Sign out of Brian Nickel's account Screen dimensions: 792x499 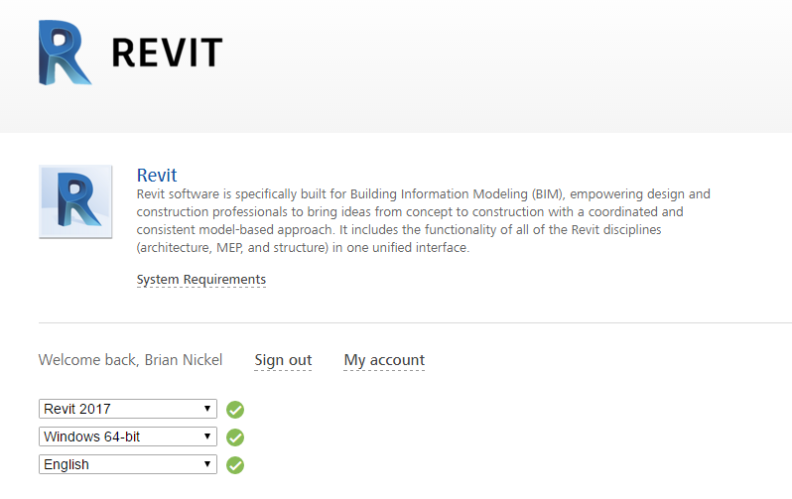tap(283, 360)
